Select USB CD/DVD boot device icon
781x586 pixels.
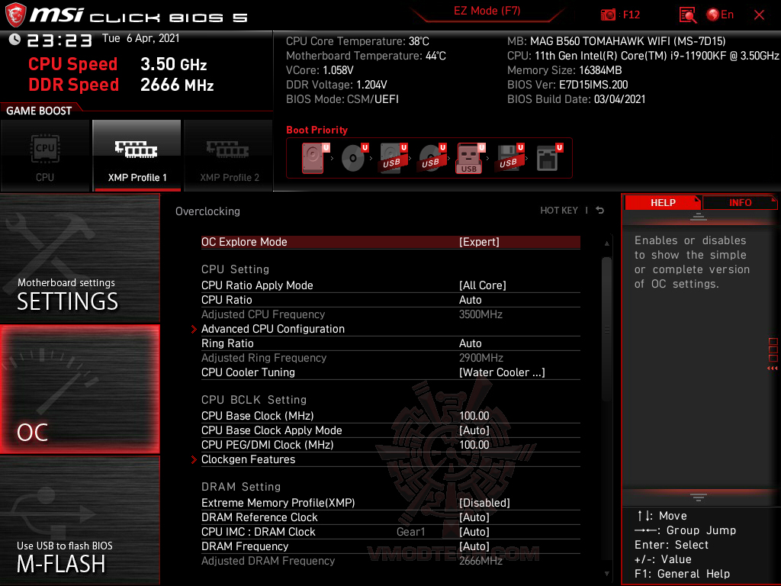click(432, 158)
